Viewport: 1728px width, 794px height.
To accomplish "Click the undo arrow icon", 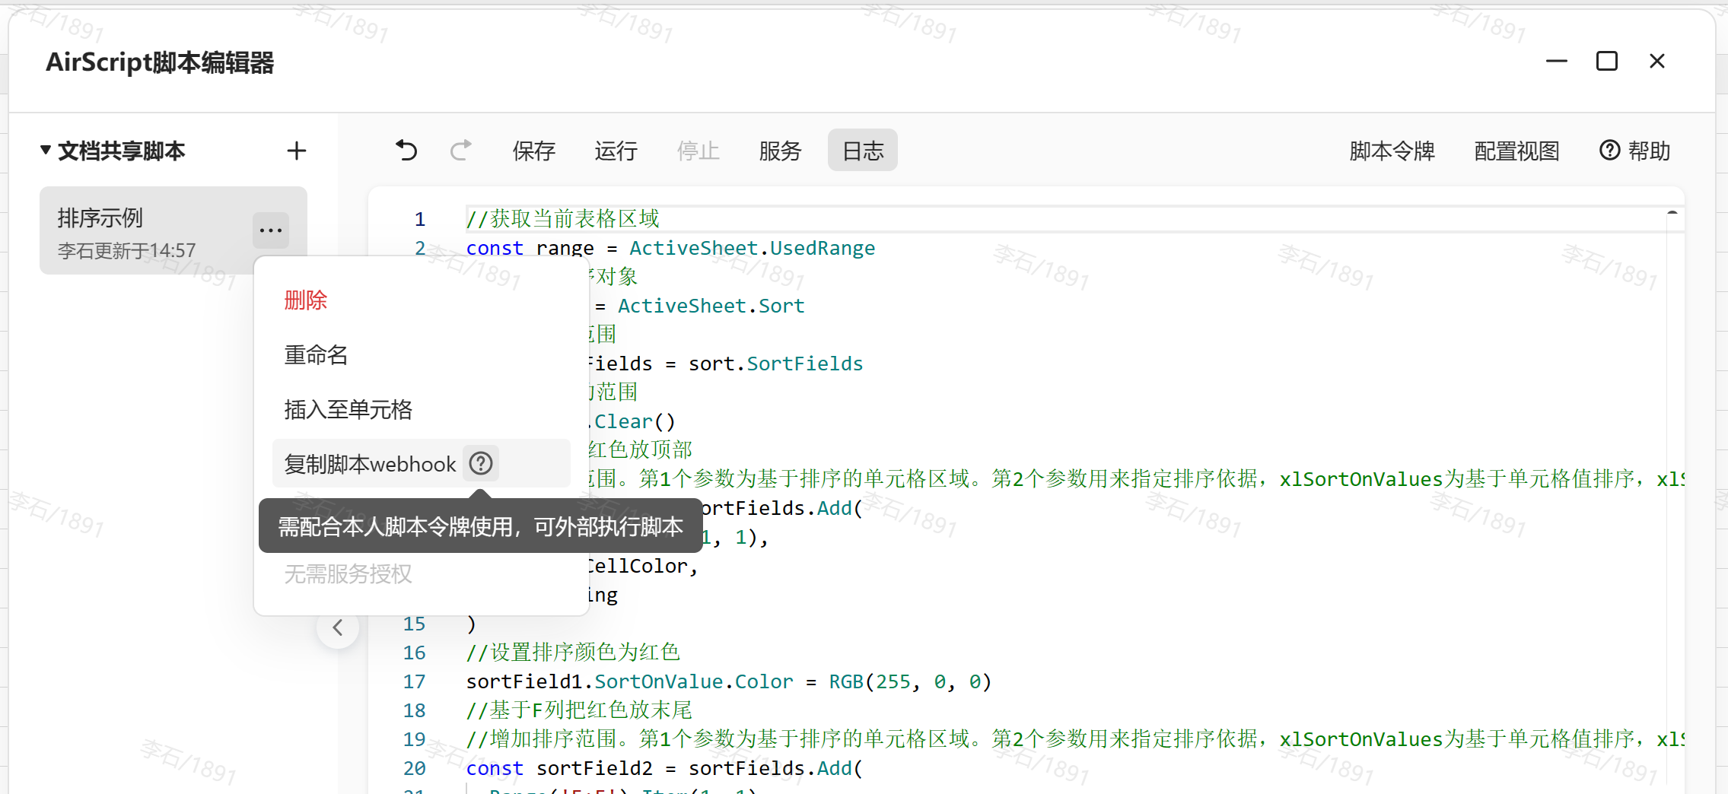I will tap(406, 151).
